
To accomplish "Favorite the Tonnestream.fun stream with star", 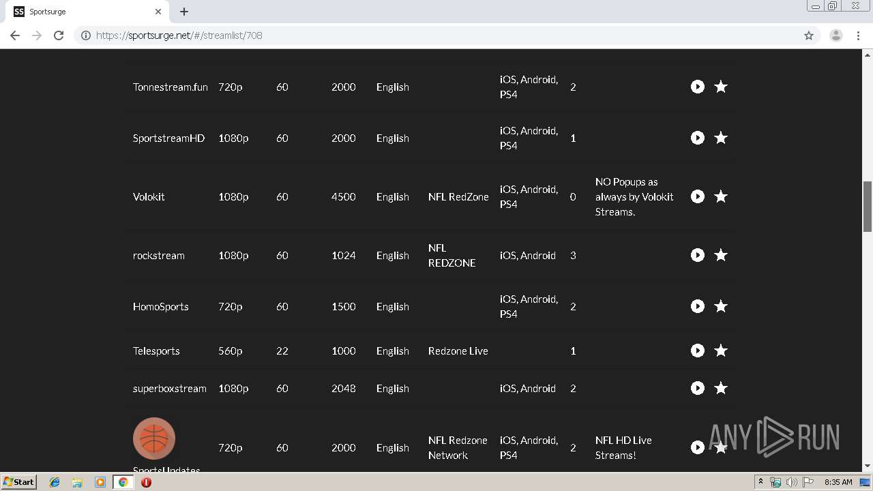I will (721, 87).
